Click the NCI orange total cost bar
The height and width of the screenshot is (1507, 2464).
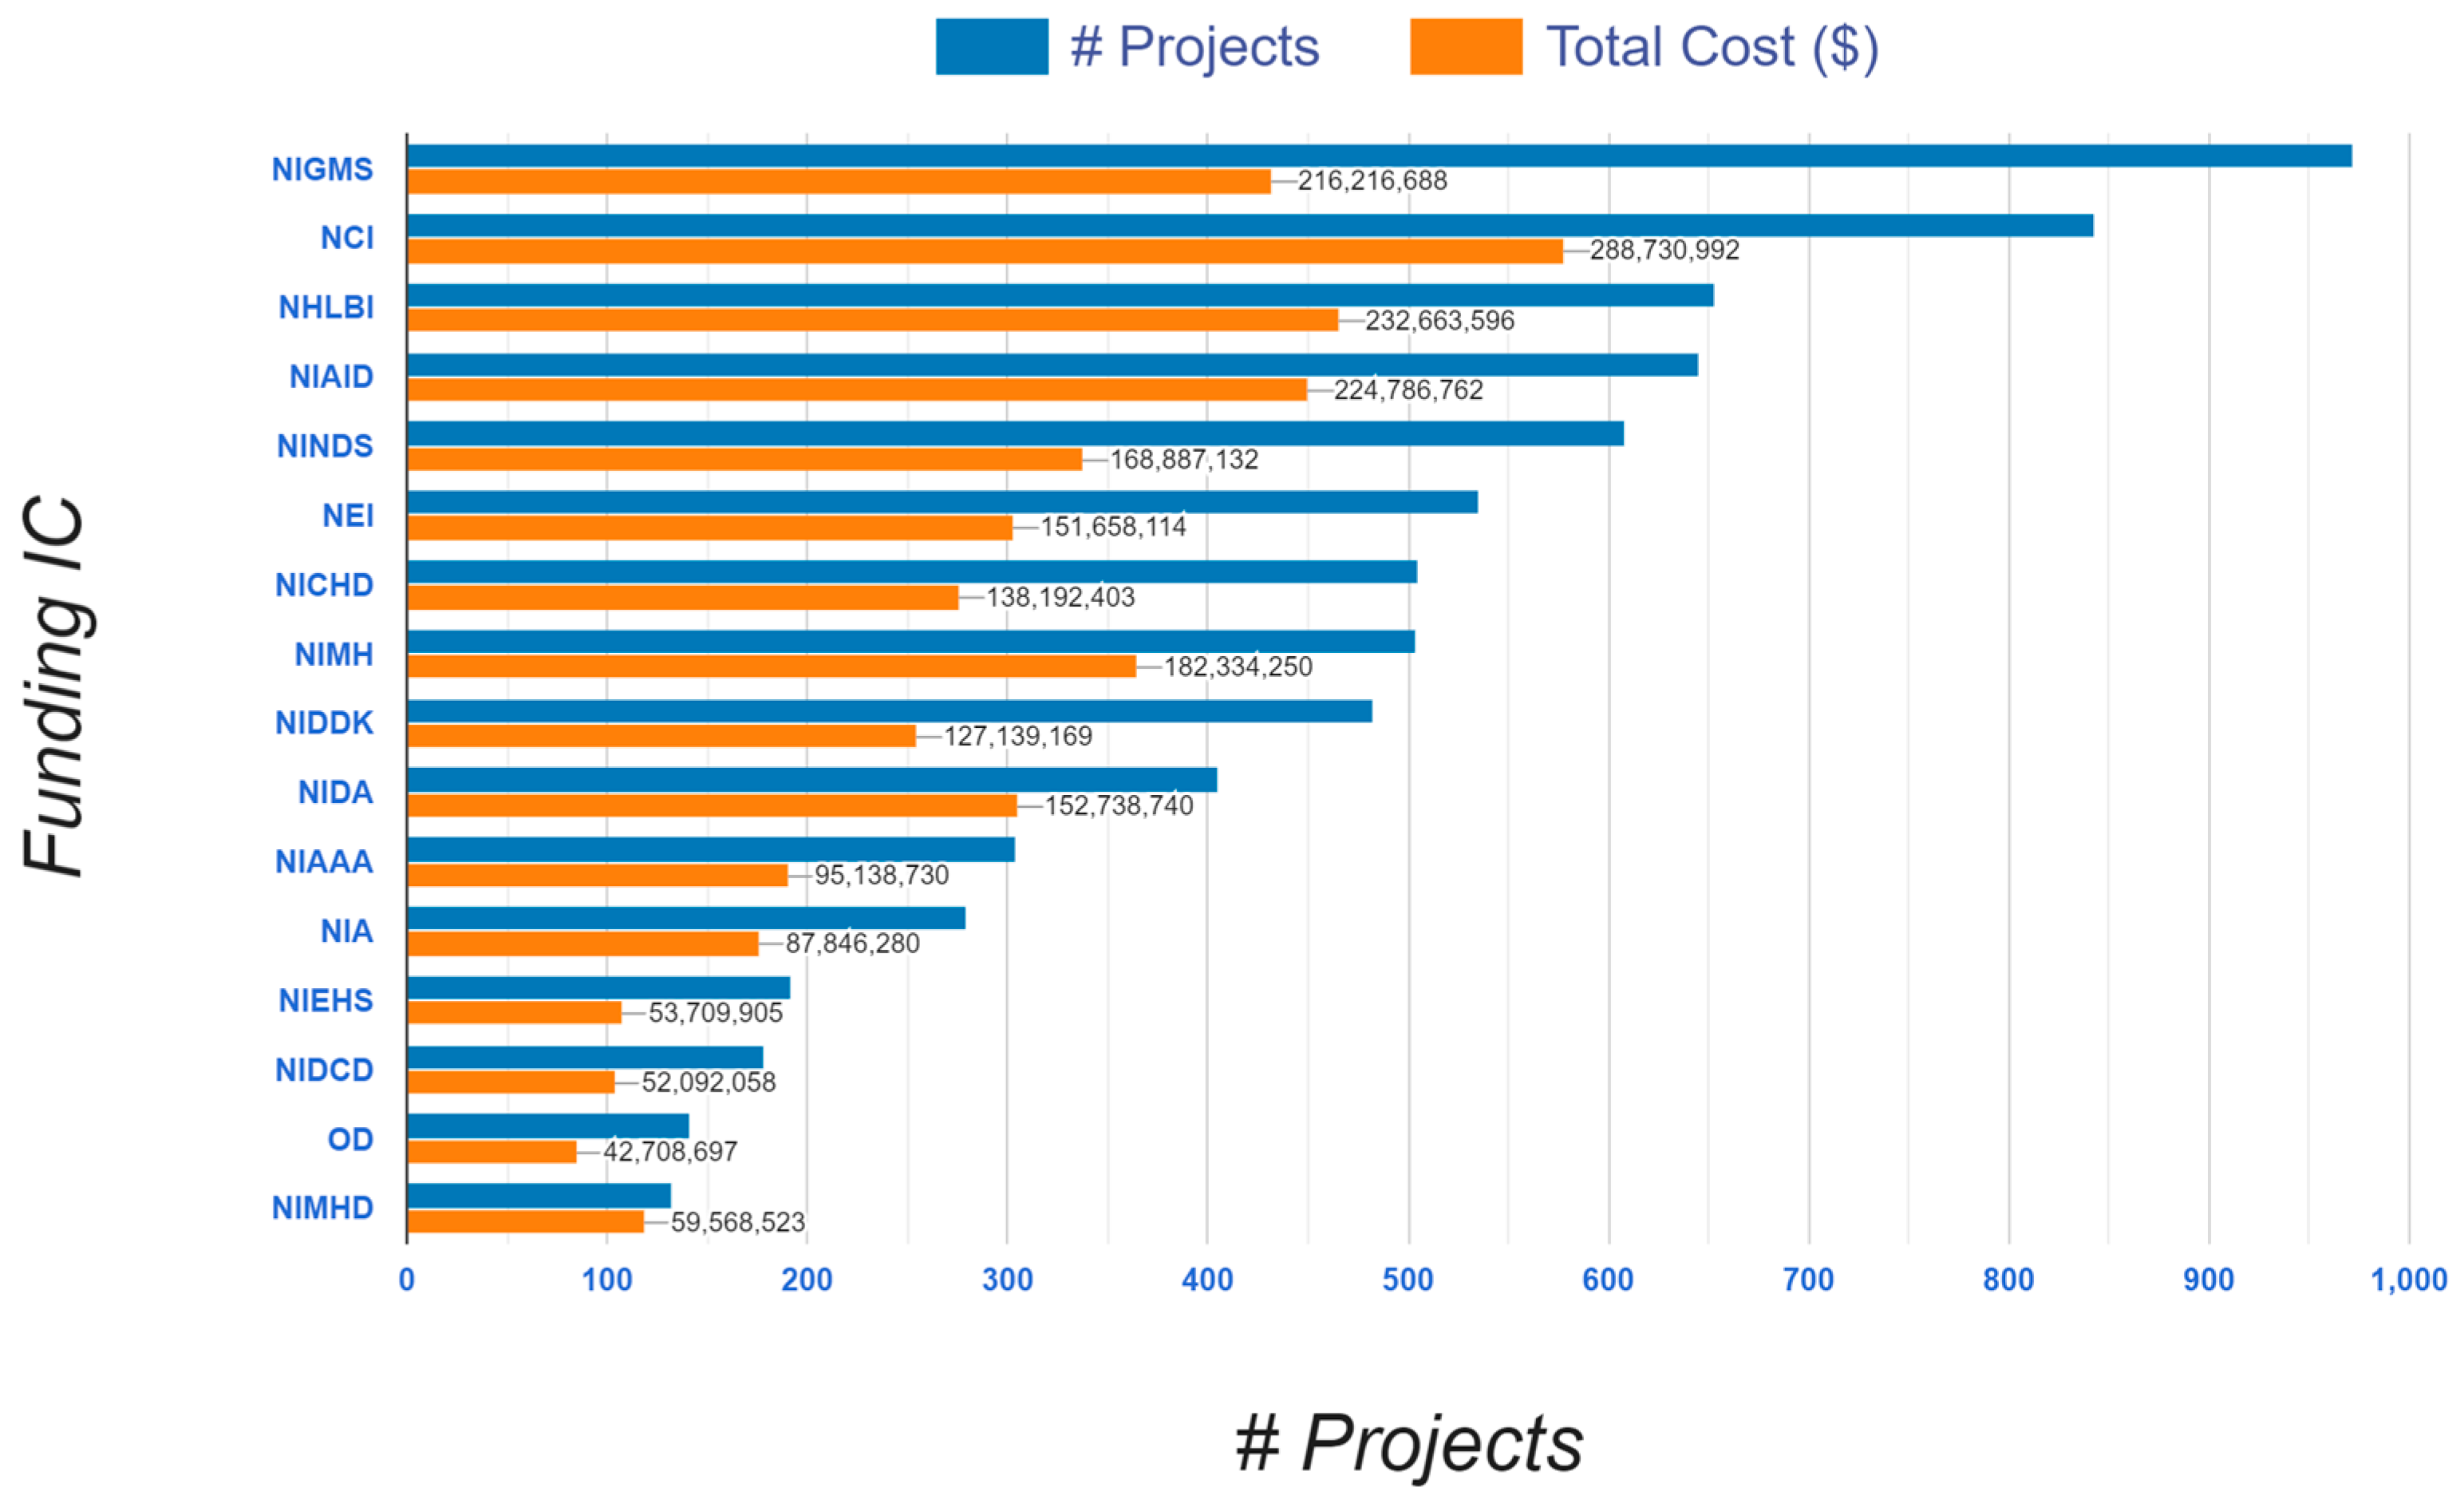(985, 251)
